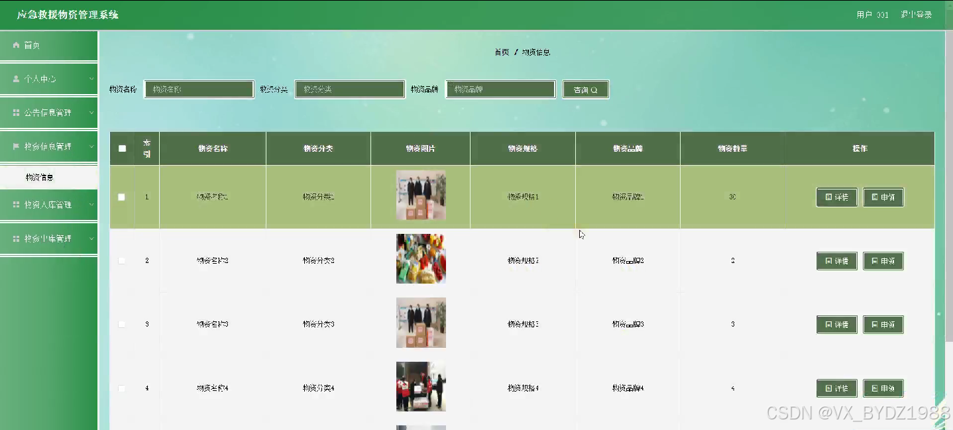The image size is (953, 430).
Task: Open the row 4 物资图片 thumbnail
Action: (x=421, y=386)
